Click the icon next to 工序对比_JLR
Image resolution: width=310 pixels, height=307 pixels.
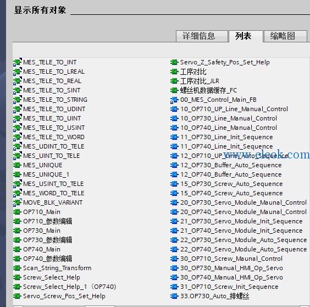click(174, 81)
